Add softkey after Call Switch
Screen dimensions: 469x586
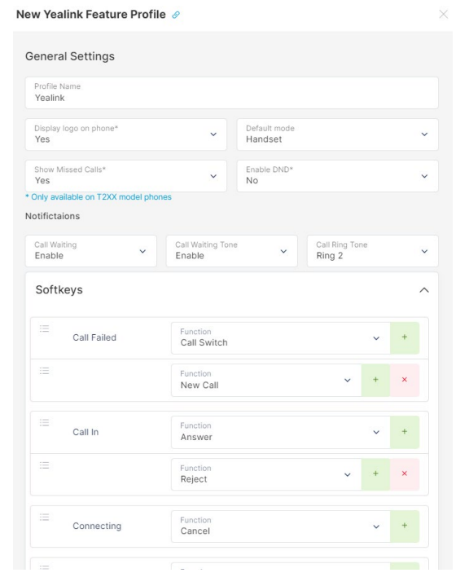click(x=405, y=338)
